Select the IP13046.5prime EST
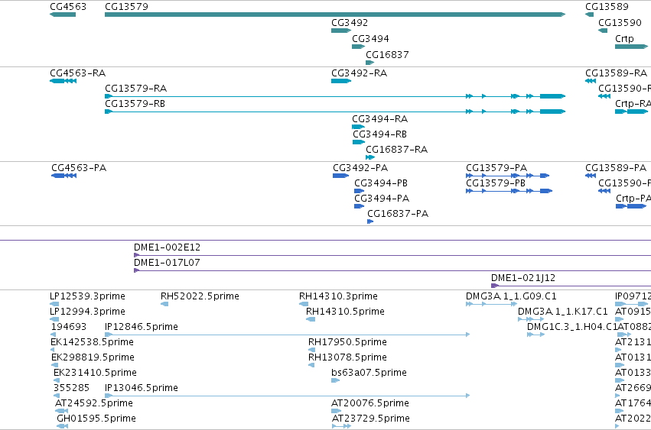Image resolution: width=651 pixels, height=430 pixels. point(288,396)
